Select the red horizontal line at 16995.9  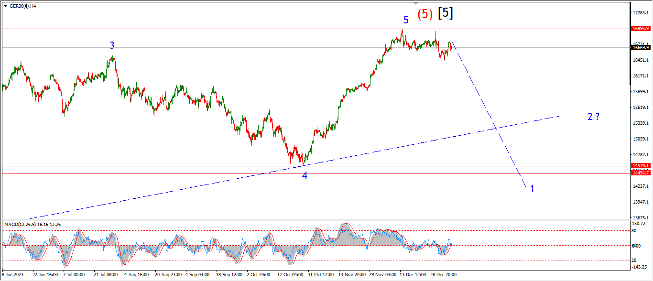click(316, 29)
